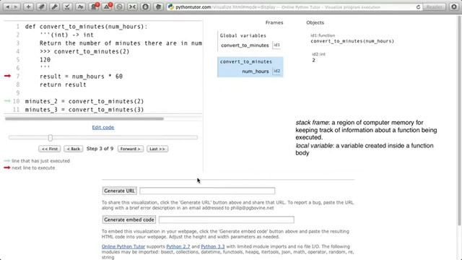
Task: Click the '><' toolbar icon
Action: pyautogui.click(x=132, y=6)
